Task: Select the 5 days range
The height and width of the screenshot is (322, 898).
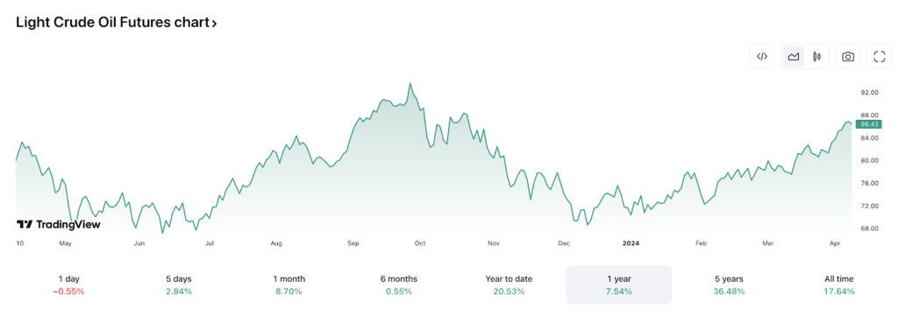Action: point(179,285)
